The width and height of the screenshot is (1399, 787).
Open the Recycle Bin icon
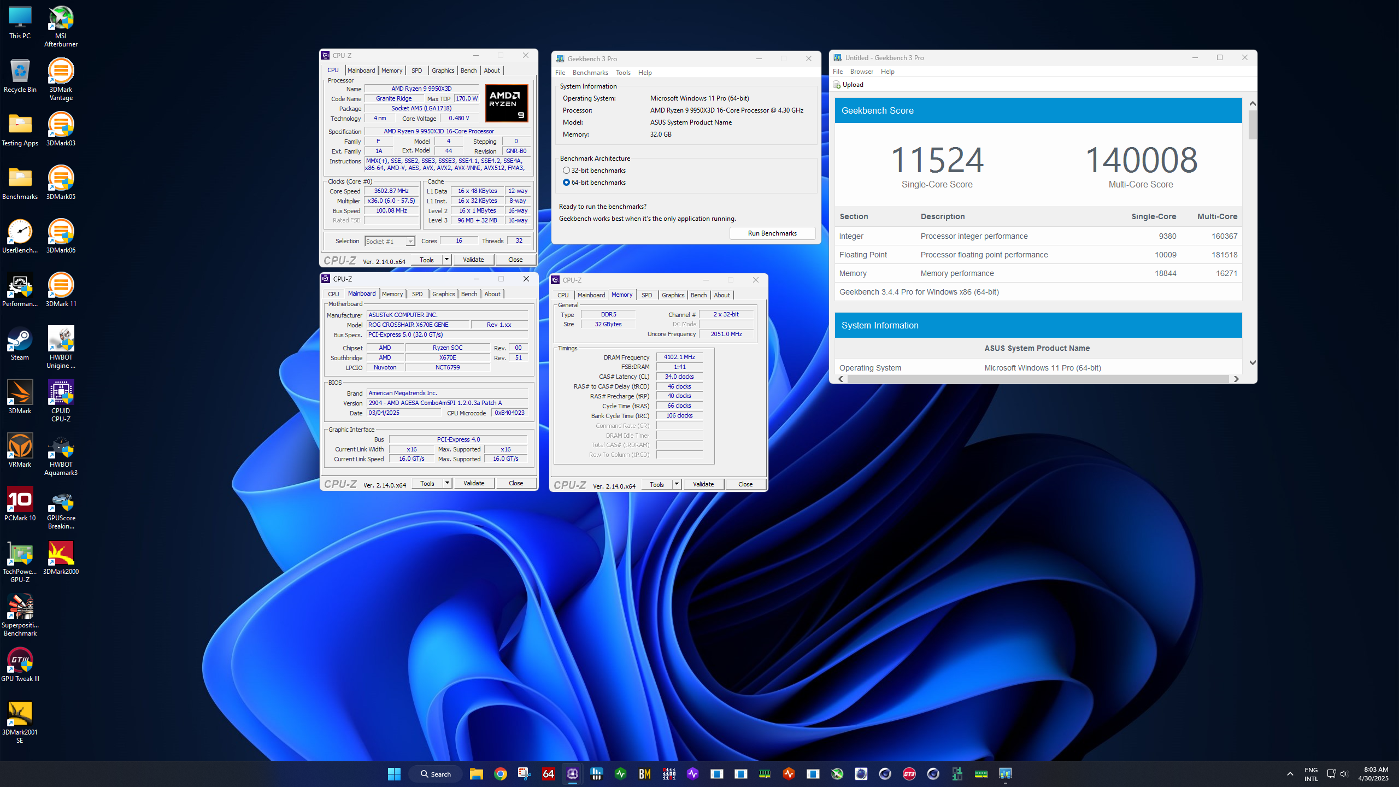click(20, 75)
